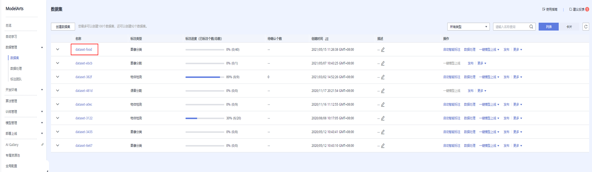Open the dataset-a0ec link
Viewport: 592px width, 172px height.
[84, 104]
